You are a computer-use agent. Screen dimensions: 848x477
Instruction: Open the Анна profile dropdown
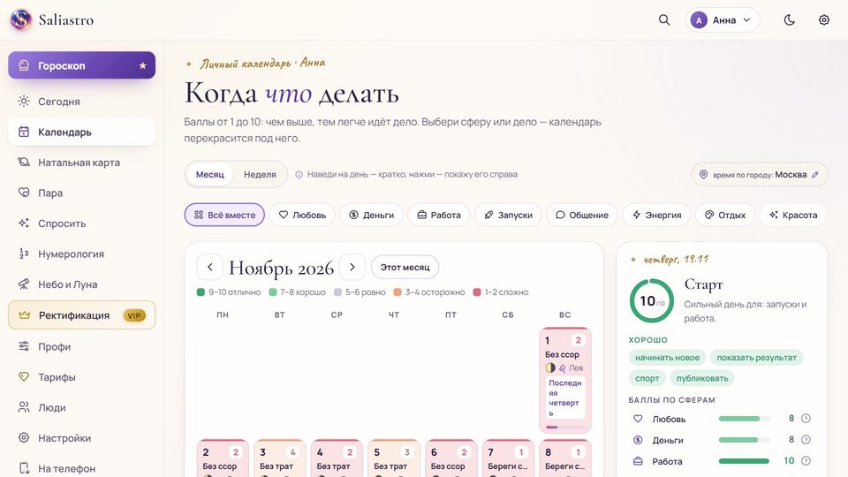[x=723, y=20]
